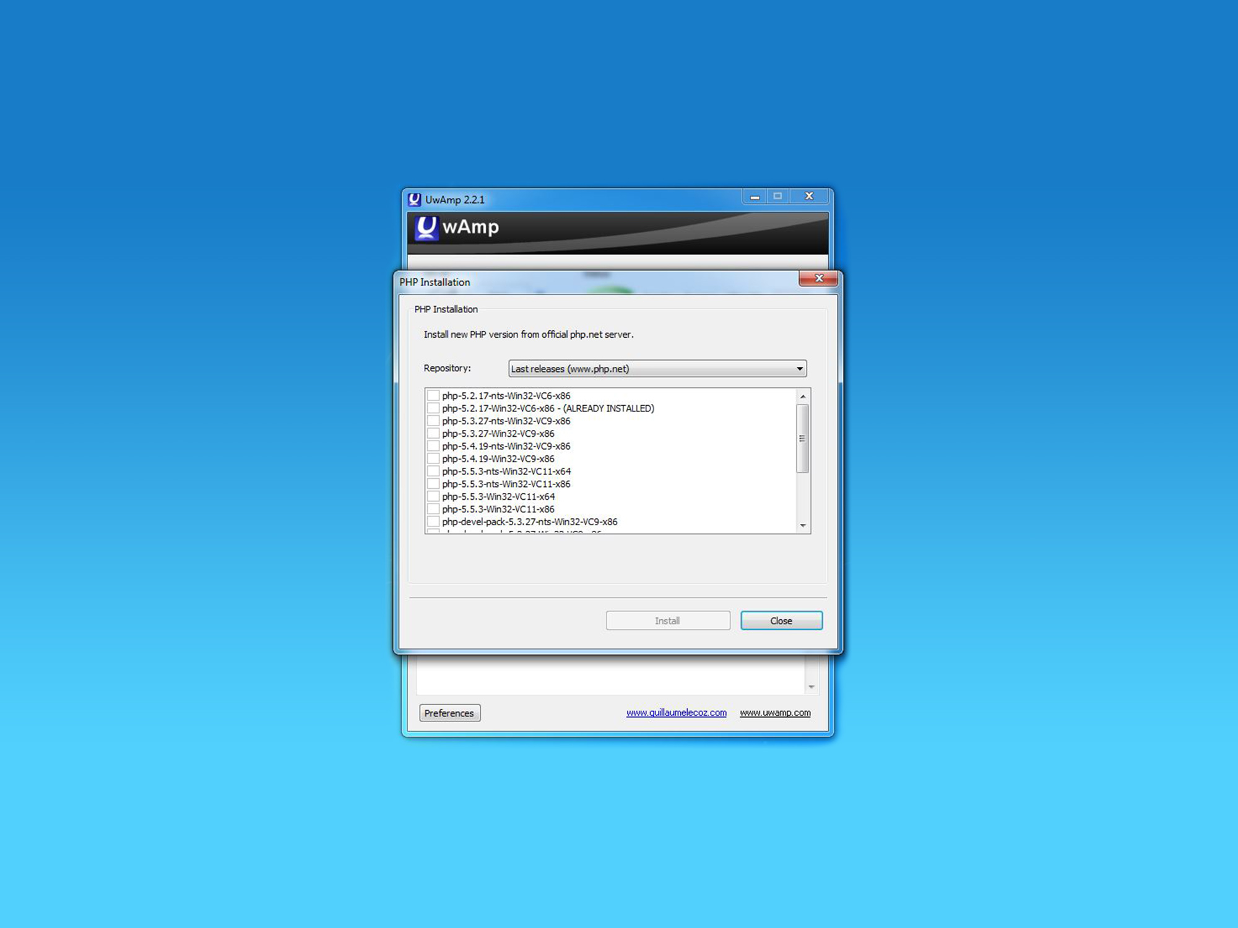The width and height of the screenshot is (1238, 928).
Task: Close the UwAmp 2.2.1 window
Action: point(808,197)
